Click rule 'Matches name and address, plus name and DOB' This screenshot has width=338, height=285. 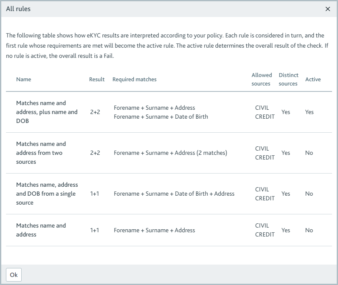click(x=47, y=112)
